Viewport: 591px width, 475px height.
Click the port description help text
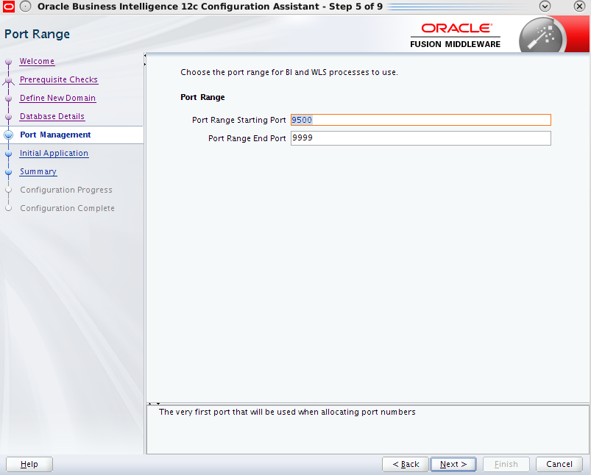point(287,412)
